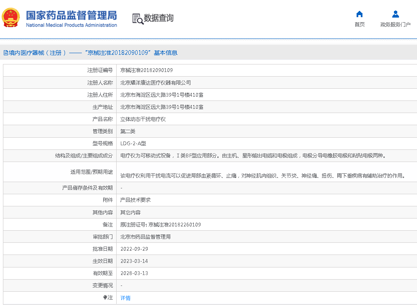Open the 详情 details link

(125, 298)
